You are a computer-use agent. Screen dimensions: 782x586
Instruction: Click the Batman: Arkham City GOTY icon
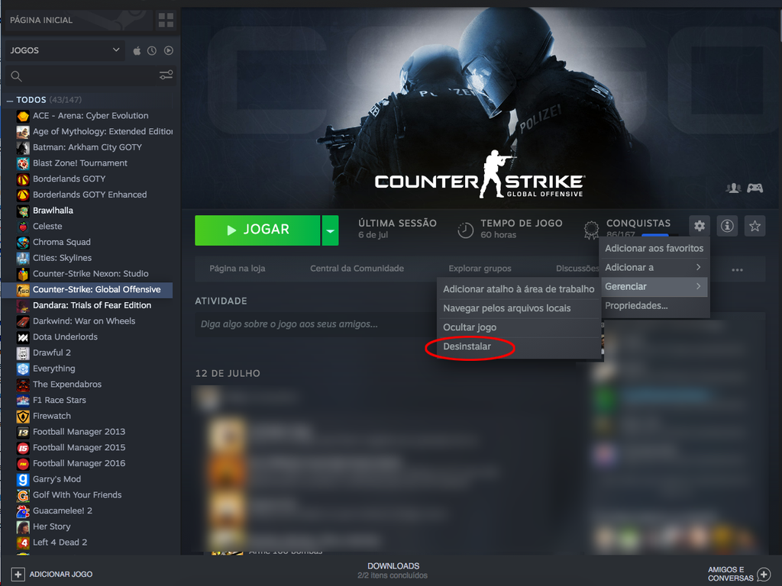23,148
